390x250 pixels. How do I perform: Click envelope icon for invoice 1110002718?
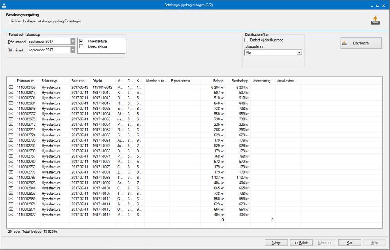(x=11, y=130)
